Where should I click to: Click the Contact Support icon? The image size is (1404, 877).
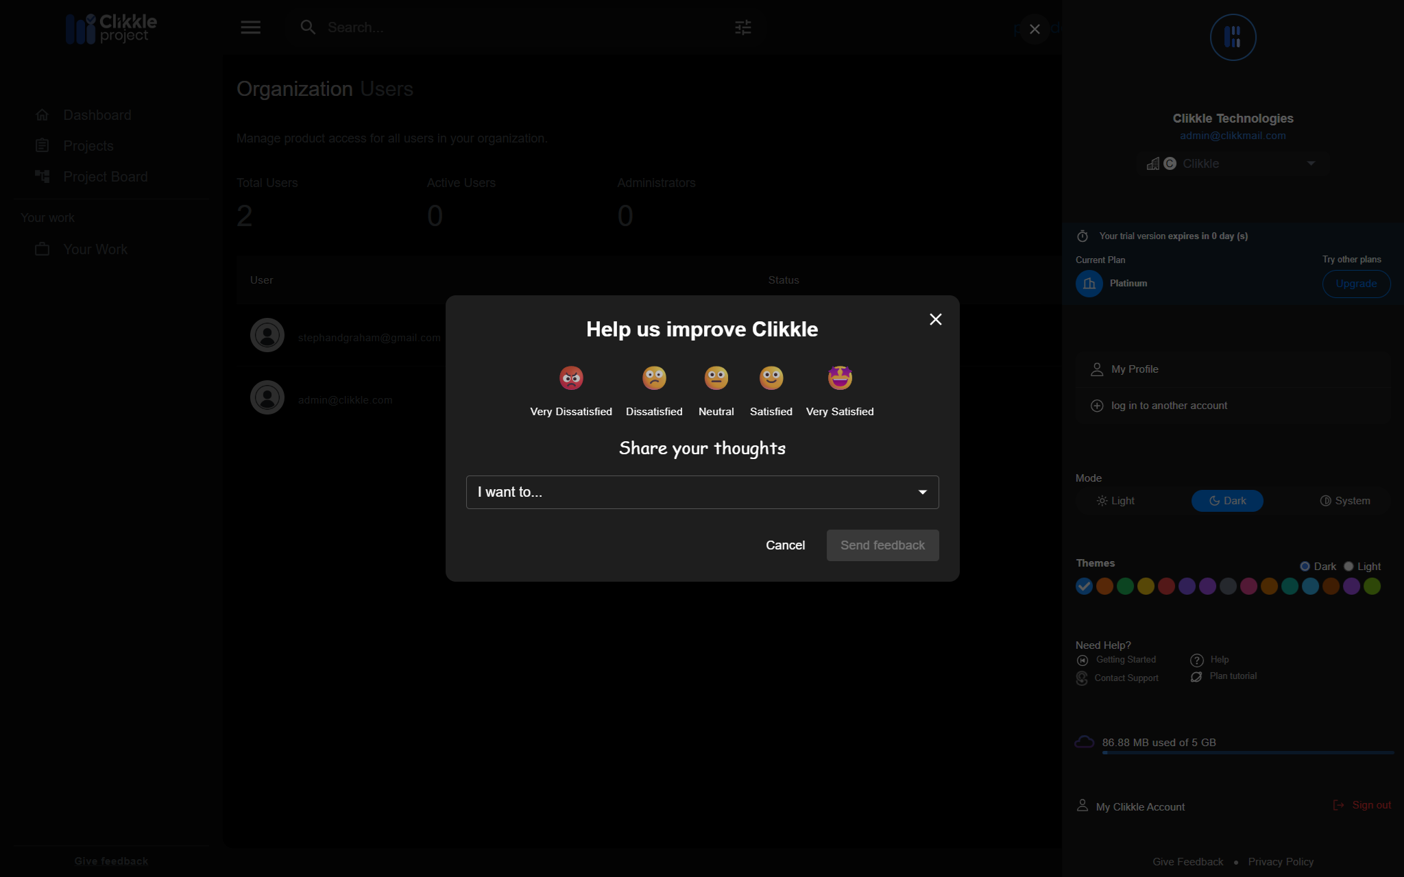[1082, 678]
